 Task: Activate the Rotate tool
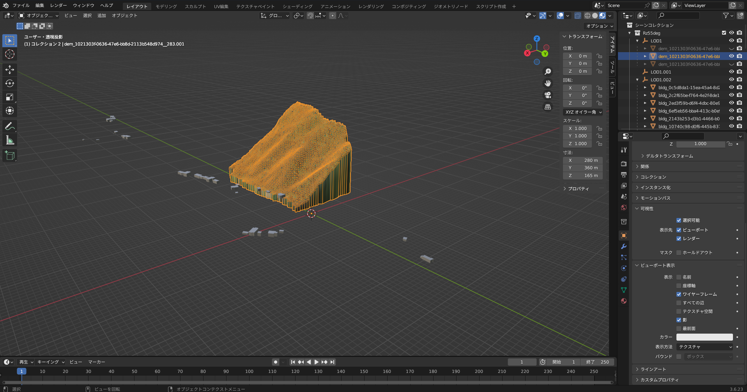(10, 83)
